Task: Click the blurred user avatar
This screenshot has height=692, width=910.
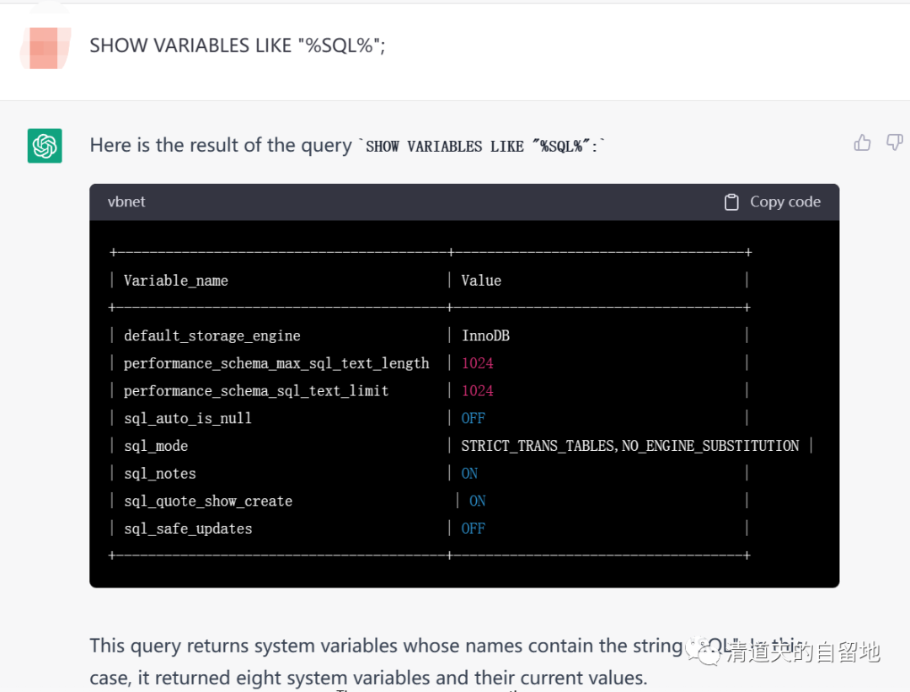Action: pos(44,47)
